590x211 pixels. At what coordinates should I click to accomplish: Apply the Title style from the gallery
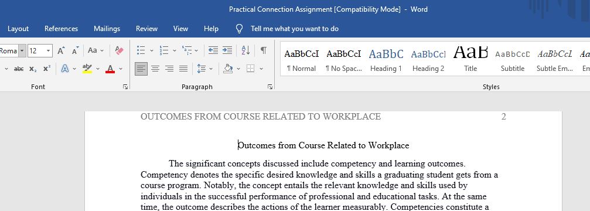[x=470, y=59]
